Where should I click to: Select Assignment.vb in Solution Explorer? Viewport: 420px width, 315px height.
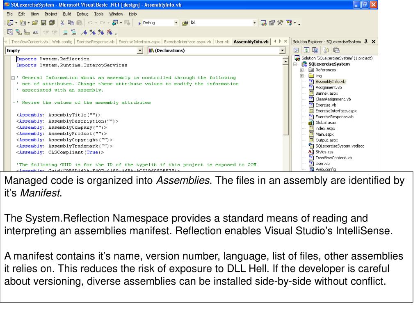[329, 87]
